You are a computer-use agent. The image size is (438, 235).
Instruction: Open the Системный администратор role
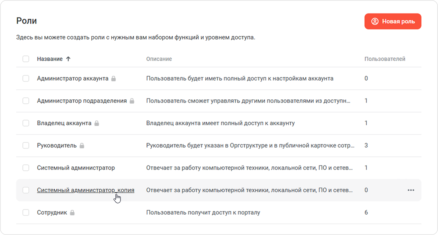click(x=76, y=168)
